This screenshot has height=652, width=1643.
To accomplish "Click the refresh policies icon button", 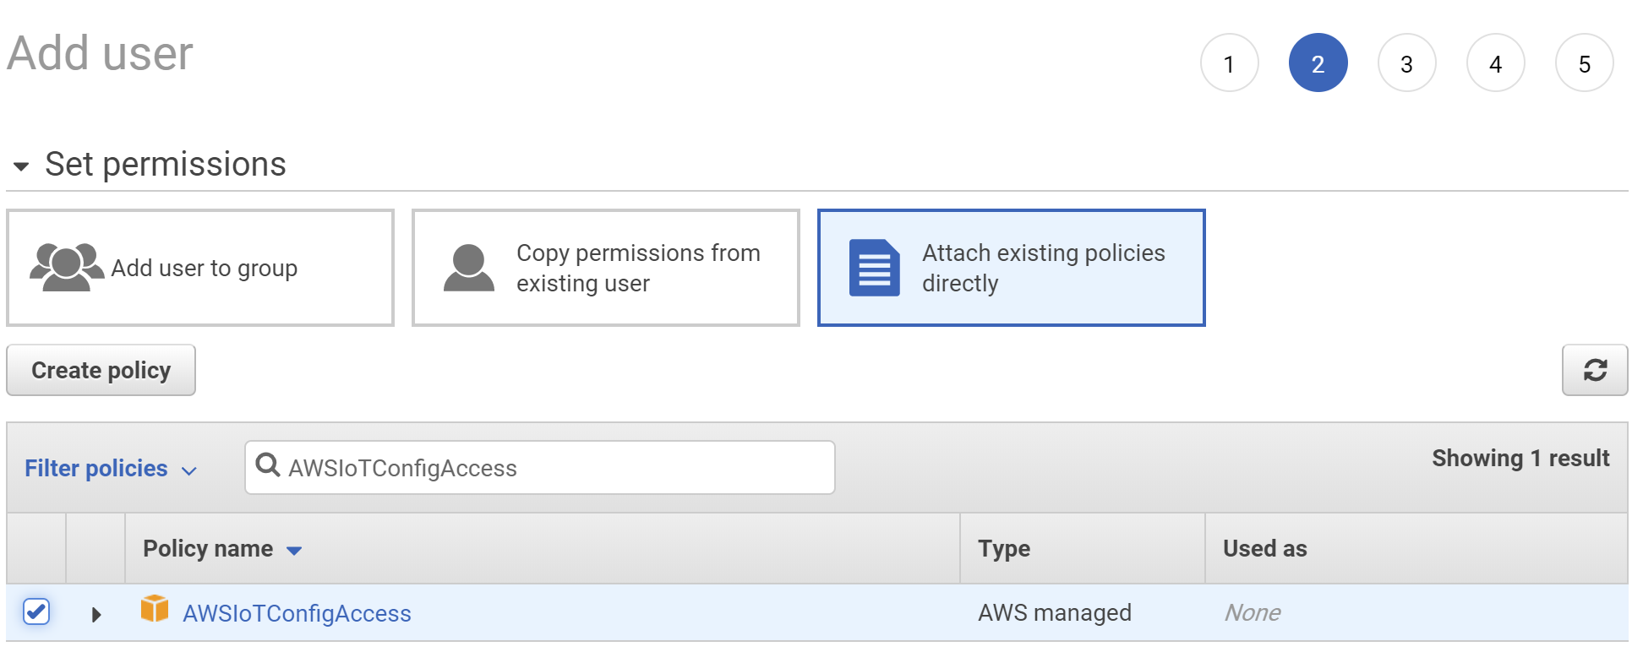I will (1594, 370).
